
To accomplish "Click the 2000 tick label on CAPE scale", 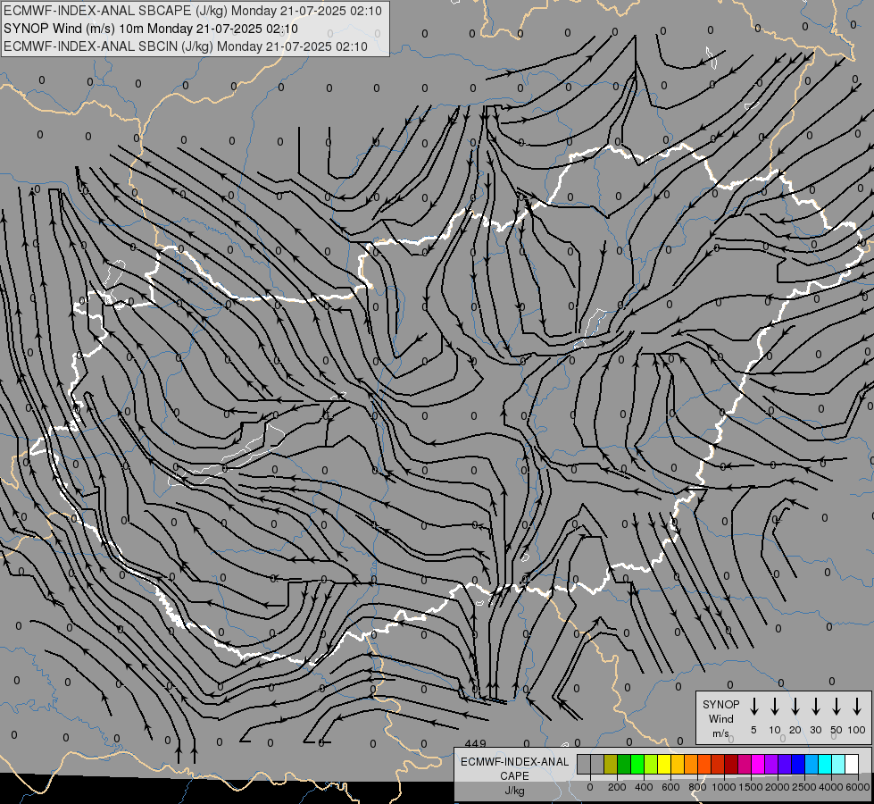I will (x=778, y=787).
